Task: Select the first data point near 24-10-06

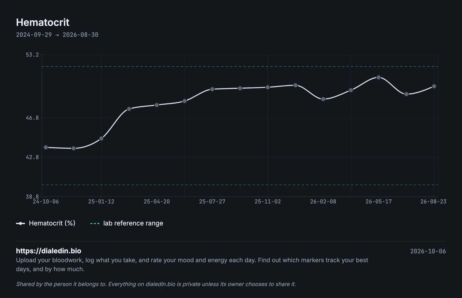Action: click(x=46, y=147)
